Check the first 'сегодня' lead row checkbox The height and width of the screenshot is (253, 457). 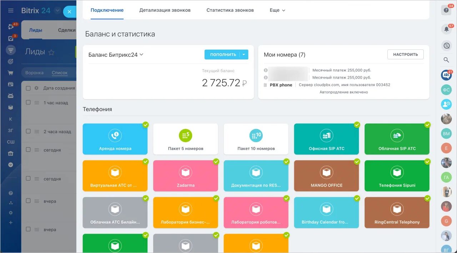pyautogui.click(x=28, y=150)
